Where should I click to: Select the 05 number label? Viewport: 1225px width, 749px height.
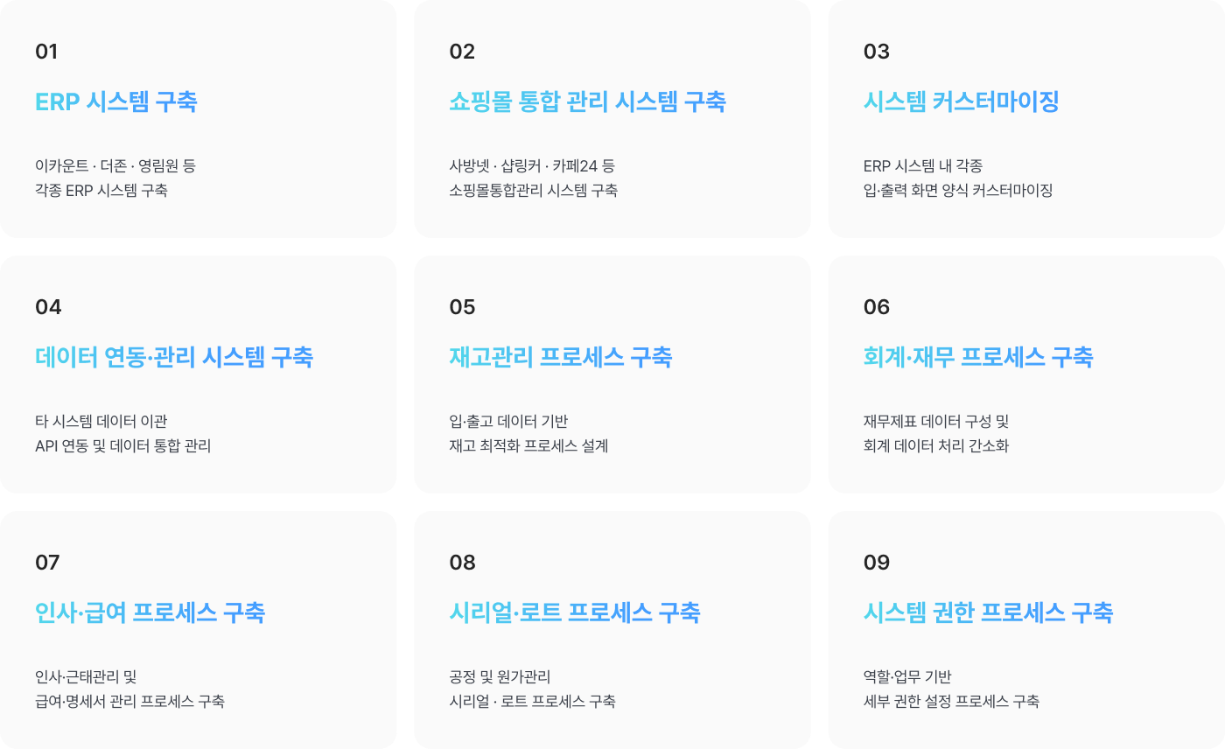462,307
